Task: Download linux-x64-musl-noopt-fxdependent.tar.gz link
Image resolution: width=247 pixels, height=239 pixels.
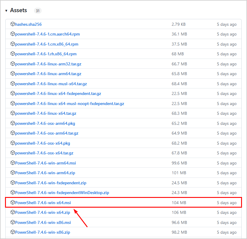Action: [x=70, y=104]
